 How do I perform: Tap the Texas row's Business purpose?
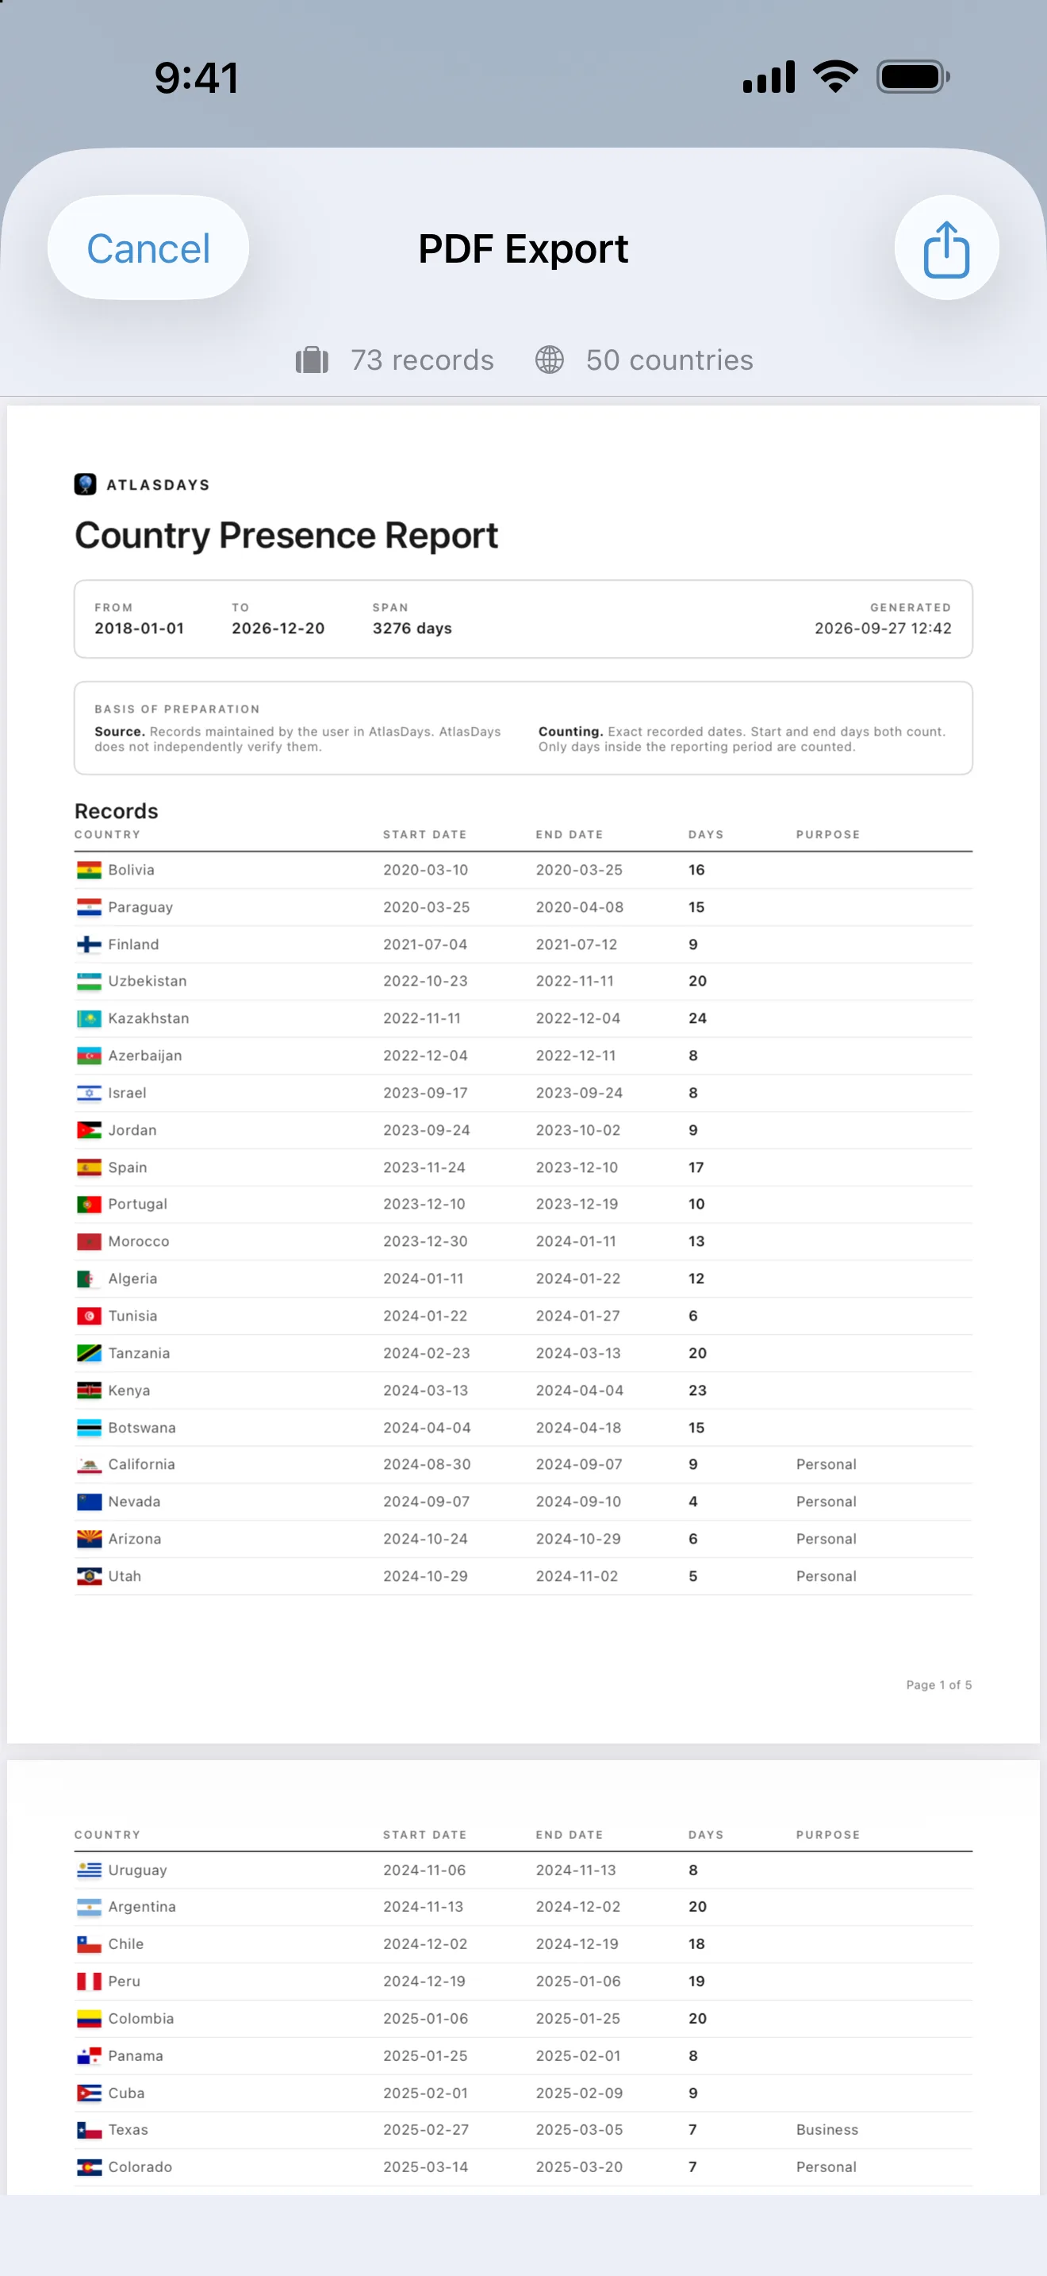827,2130
